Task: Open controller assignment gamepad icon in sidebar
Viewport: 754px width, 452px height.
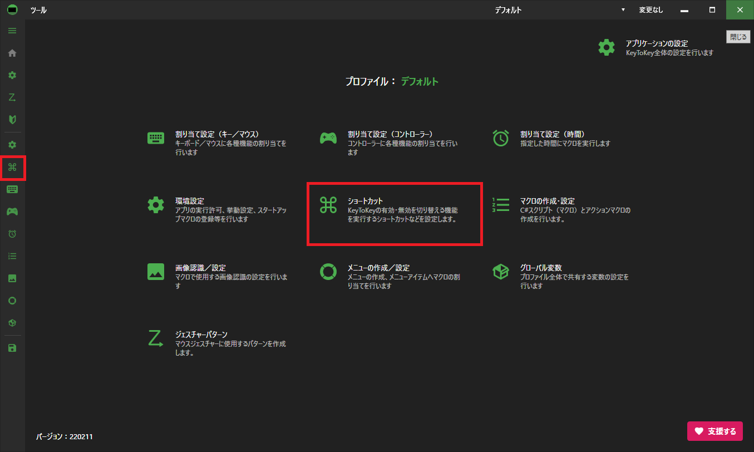Action: [x=12, y=212]
